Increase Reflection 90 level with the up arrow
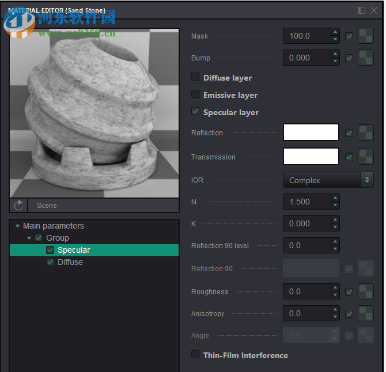Image resolution: width=386 pixels, height=372 pixels. (x=335, y=242)
